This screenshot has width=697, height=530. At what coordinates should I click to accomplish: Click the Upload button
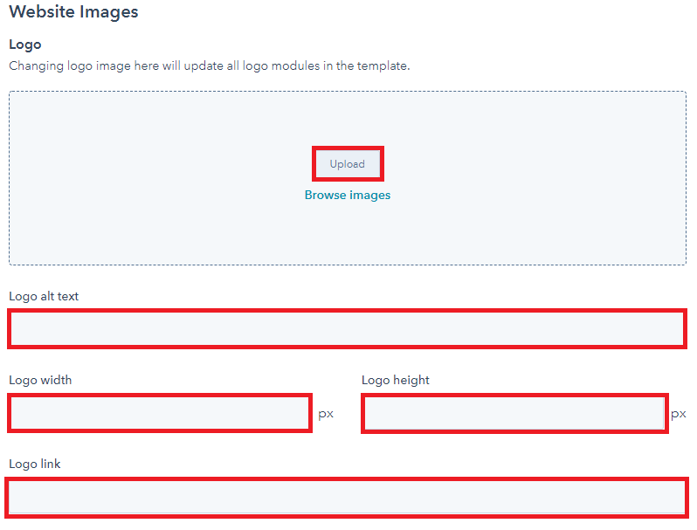click(348, 164)
